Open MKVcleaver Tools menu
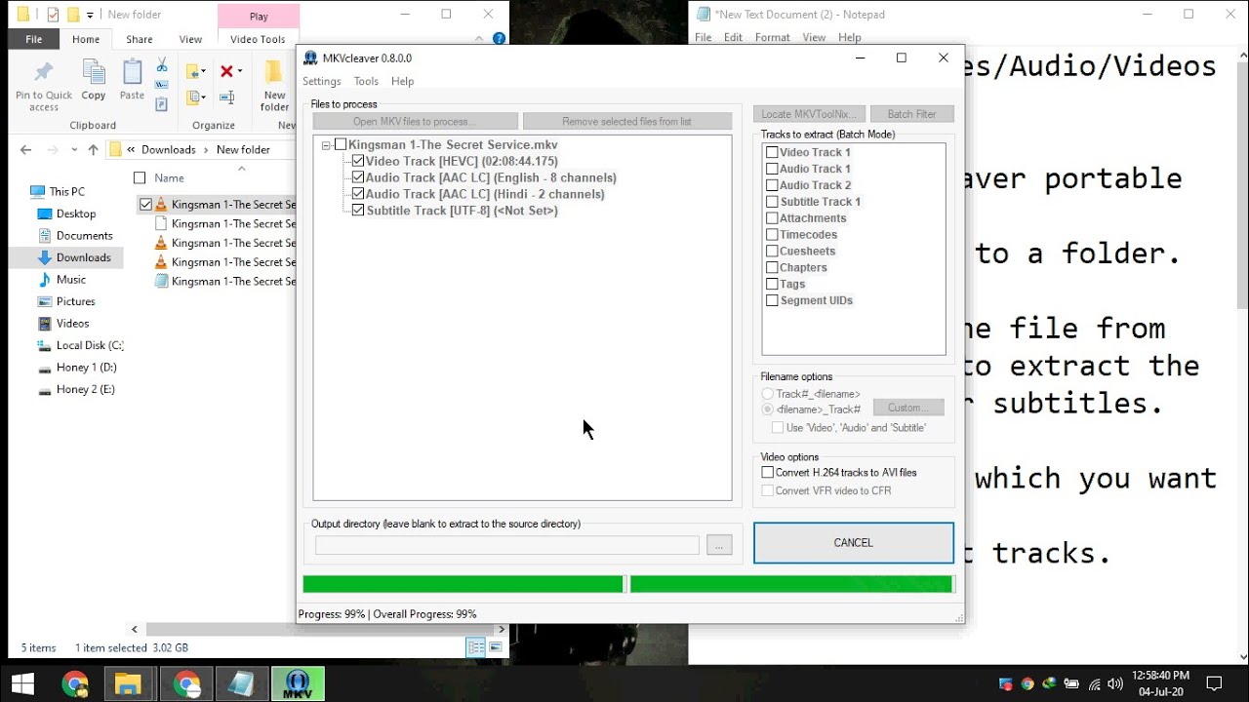This screenshot has height=702, width=1249. tap(366, 82)
